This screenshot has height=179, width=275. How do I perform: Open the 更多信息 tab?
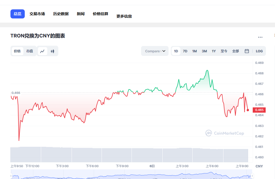[124, 16]
